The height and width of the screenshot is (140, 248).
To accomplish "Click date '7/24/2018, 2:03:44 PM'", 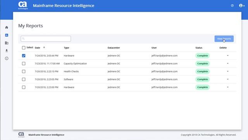I will 46,56.
